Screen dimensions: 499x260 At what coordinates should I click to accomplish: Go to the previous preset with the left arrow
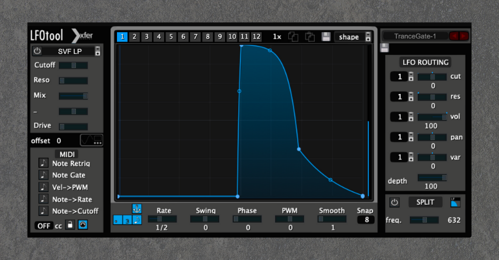pos(454,36)
